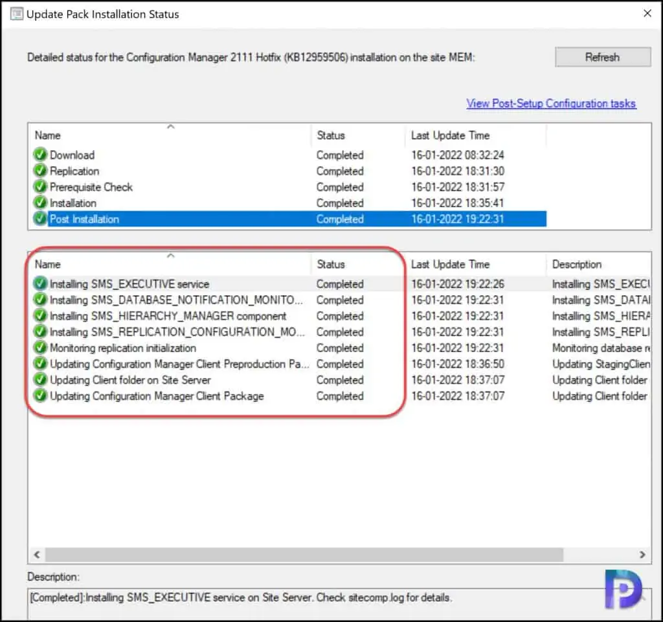The width and height of the screenshot is (663, 622).
Task: Click timestamp 16-01-2022 18:35:41
Action: point(458,203)
